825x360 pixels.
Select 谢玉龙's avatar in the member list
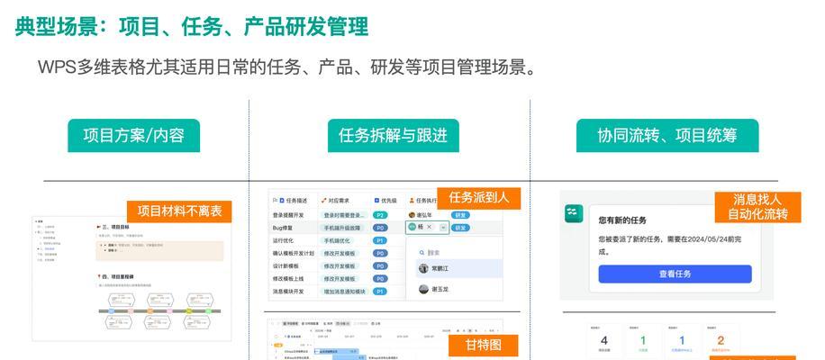coord(423,289)
